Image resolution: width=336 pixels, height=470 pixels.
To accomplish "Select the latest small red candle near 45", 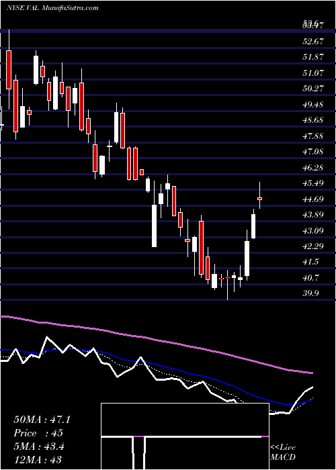I will point(260,199).
